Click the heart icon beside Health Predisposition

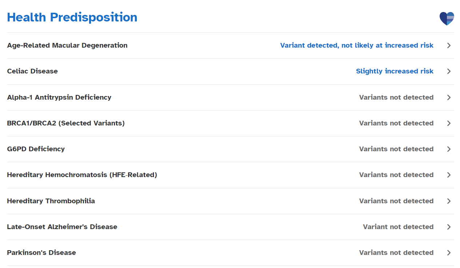click(447, 18)
